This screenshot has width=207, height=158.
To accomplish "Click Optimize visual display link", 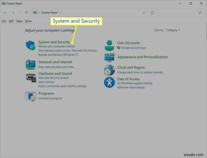I will pyautogui.click(x=131, y=87).
